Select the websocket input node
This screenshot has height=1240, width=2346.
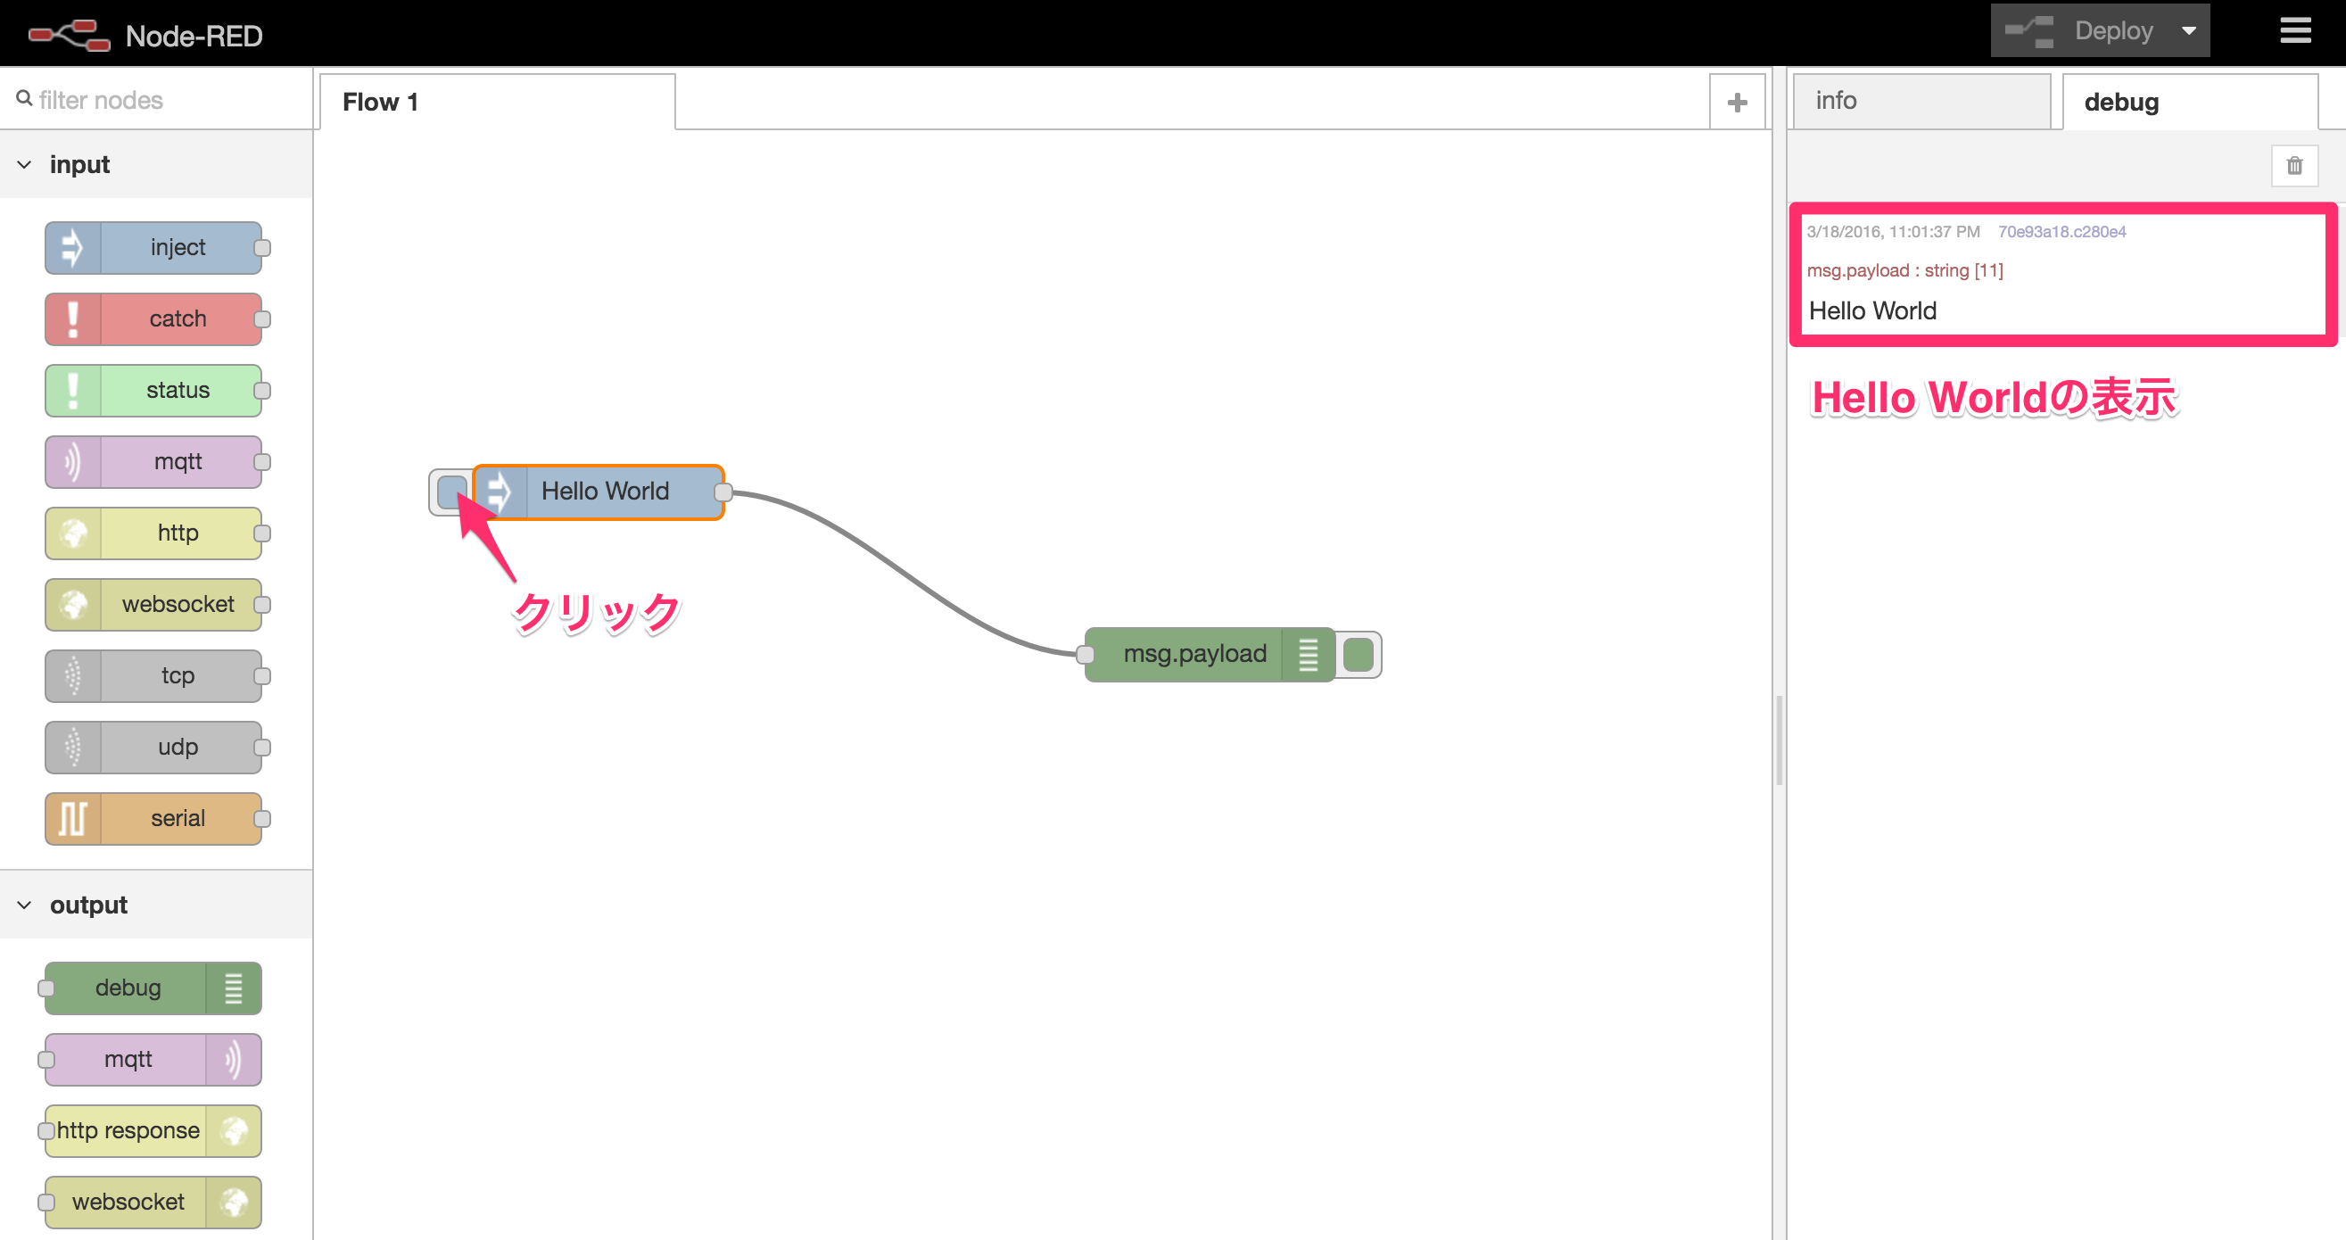point(155,604)
